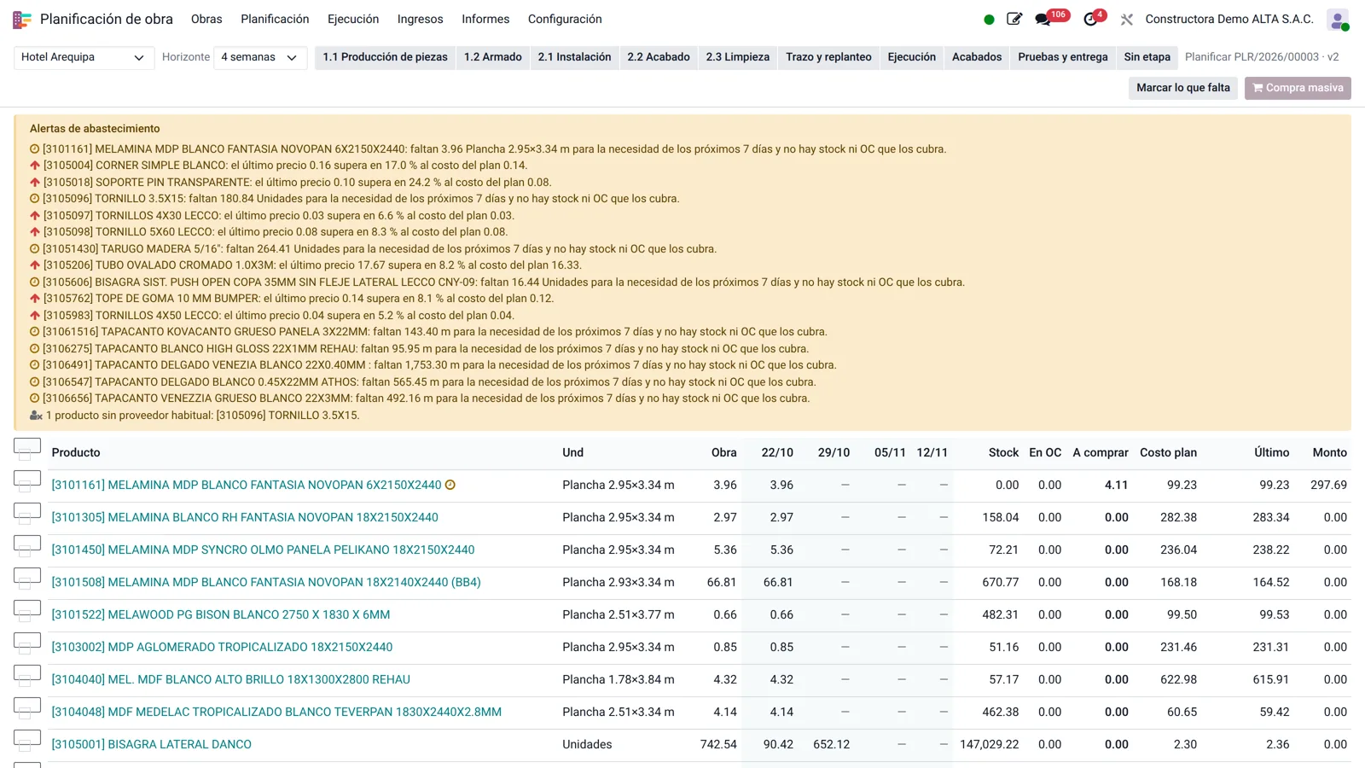Switch to the 2.2 Acabado stage tab

[x=659, y=57]
